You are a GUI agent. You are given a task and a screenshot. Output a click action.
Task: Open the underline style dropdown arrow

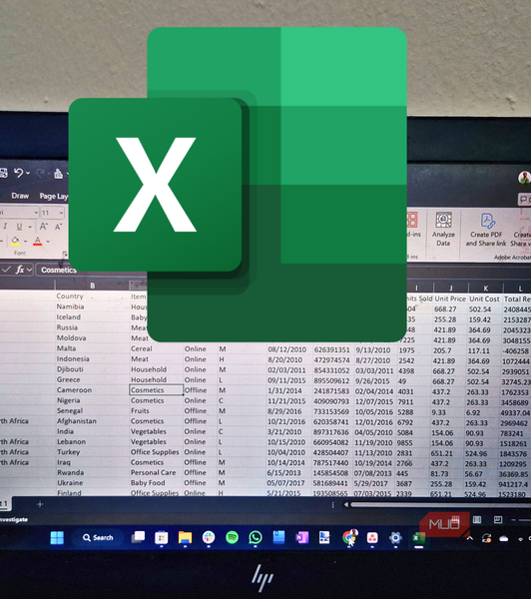(x=30, y=227)
